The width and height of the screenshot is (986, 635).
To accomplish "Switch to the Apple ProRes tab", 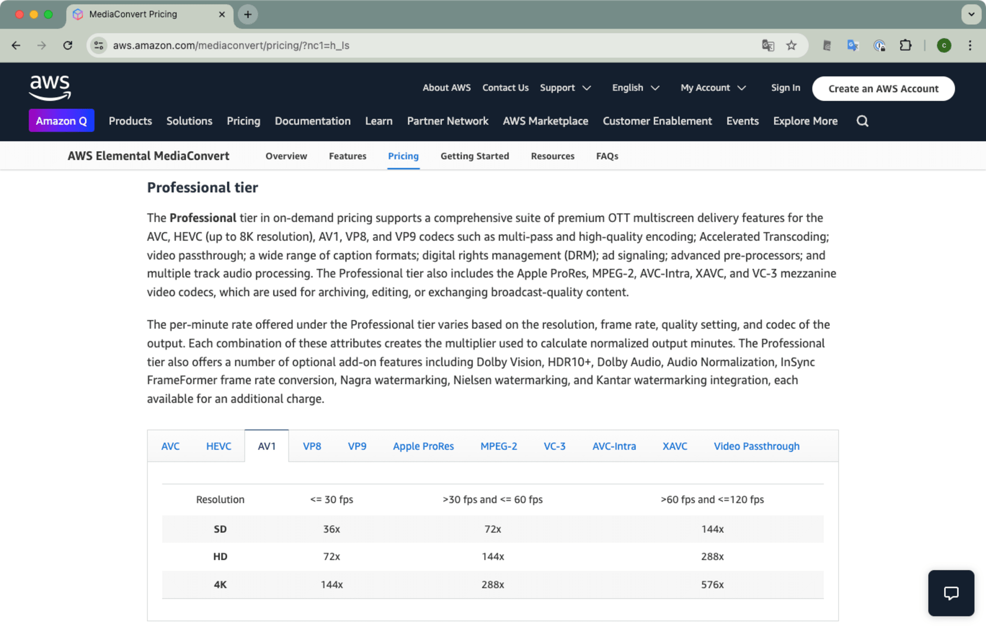I will [x=423, y=446].
